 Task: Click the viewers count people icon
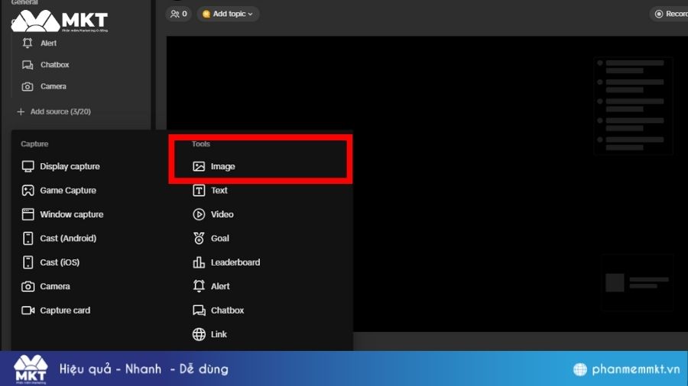(174, 14)
